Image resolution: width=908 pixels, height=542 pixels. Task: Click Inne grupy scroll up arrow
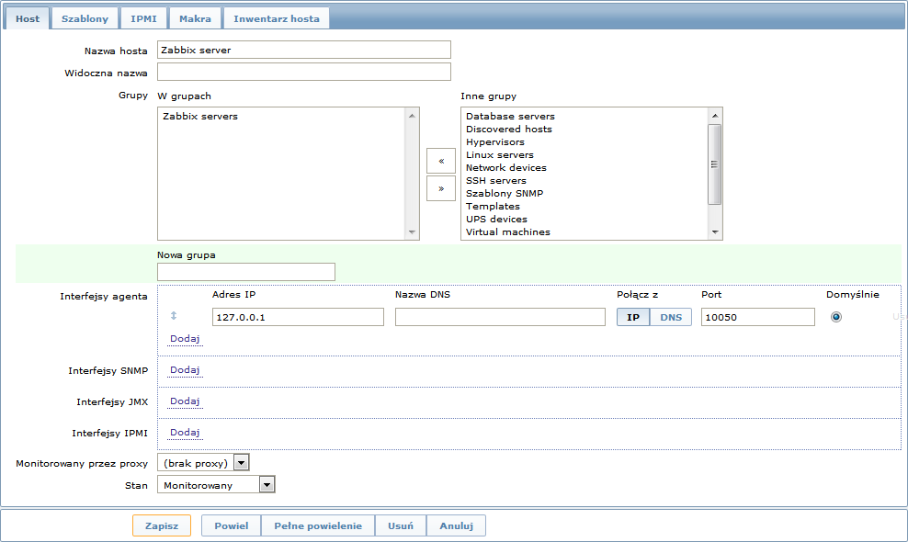715,116
